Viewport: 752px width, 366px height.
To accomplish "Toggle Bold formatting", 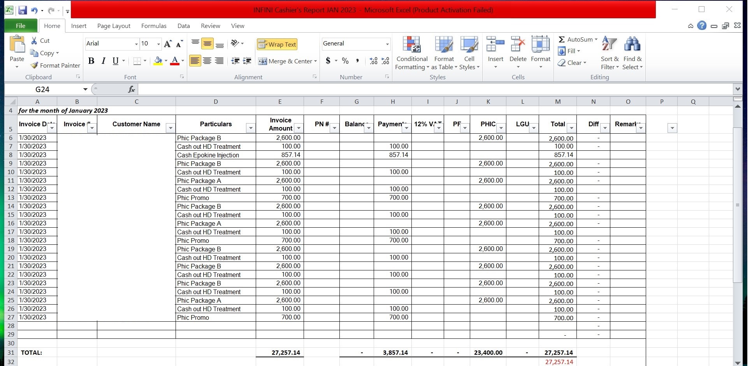I will point(91,61).
